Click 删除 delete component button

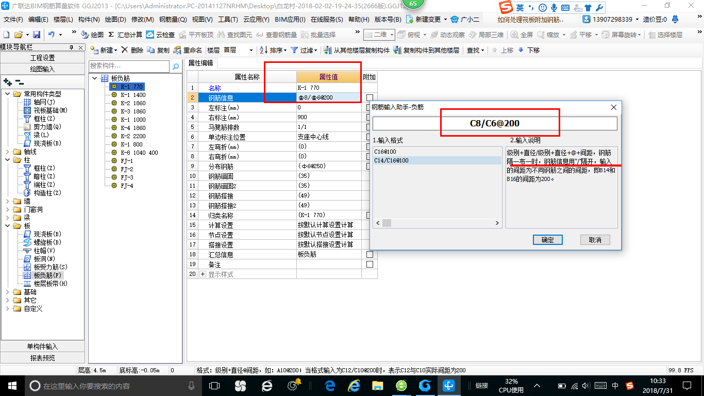coord(132,50)
